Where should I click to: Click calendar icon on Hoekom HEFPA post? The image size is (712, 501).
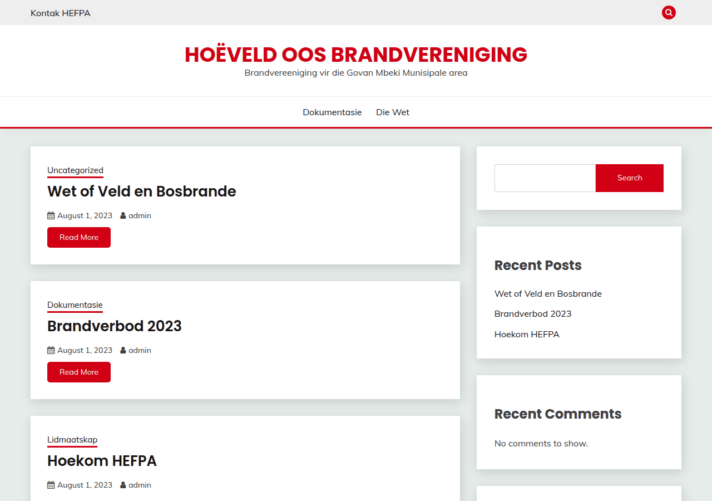click(x=51, y=485)
